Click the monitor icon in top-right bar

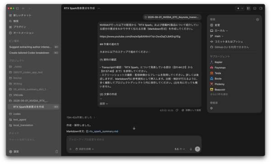tap(255, 8)
